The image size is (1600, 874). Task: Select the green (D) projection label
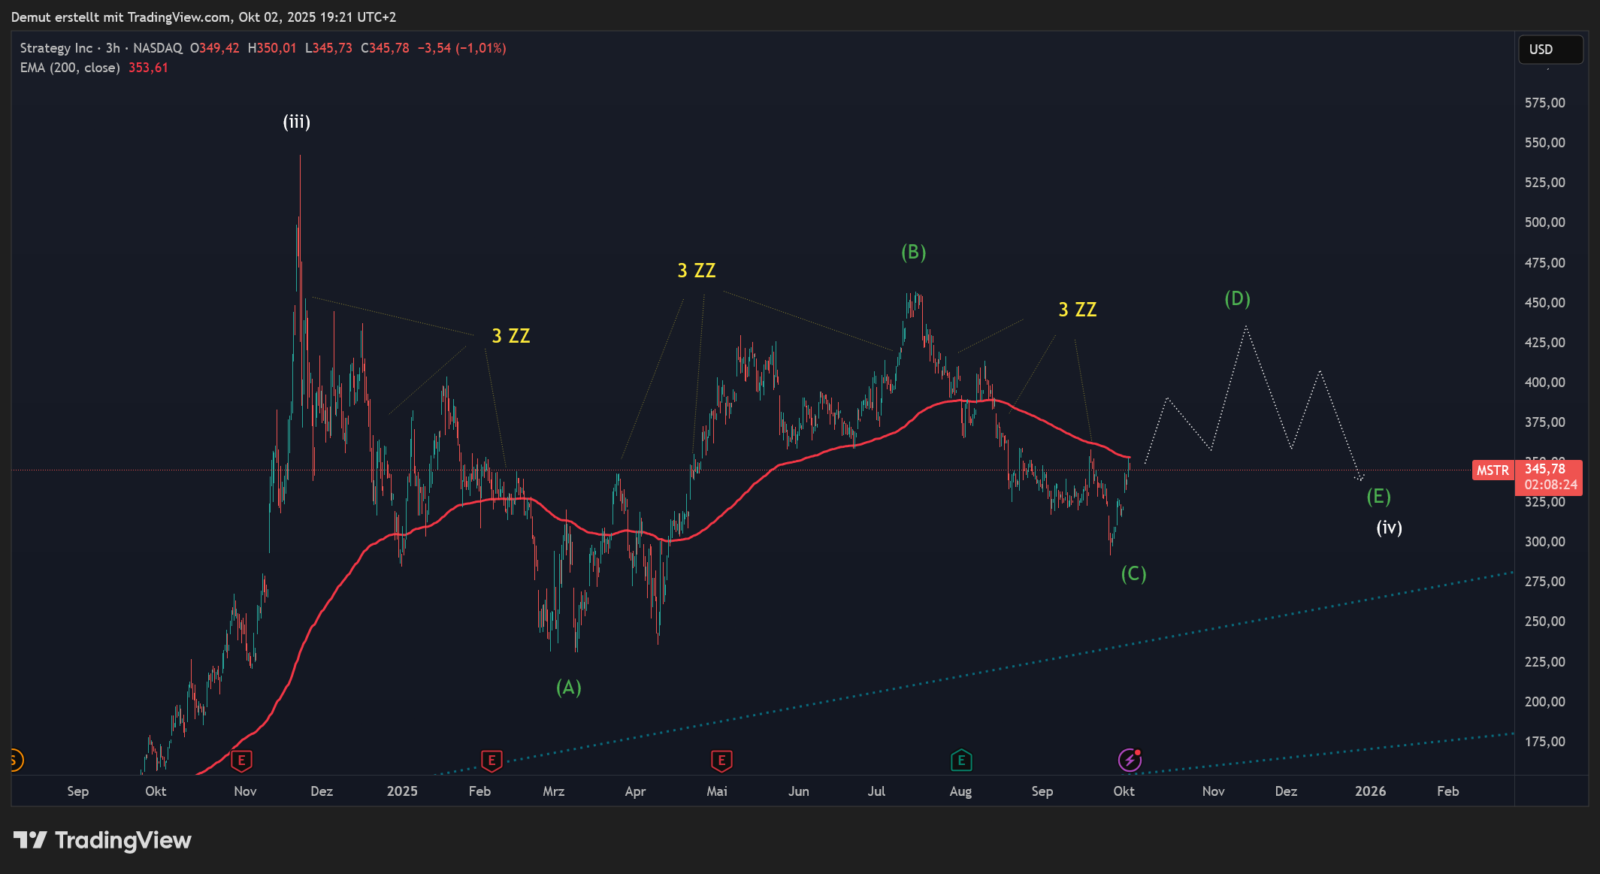(x=1237, y=299)
